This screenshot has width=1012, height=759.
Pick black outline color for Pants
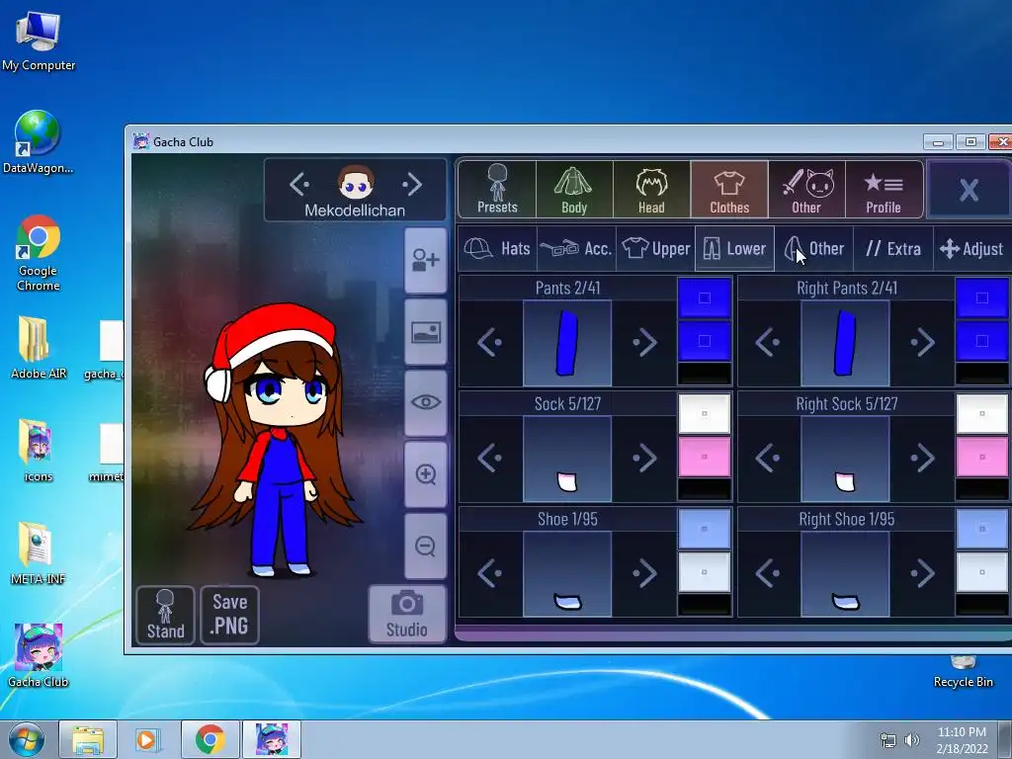click(704, 373)
